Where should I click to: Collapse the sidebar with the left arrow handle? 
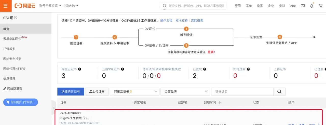[x=53, y=108]
